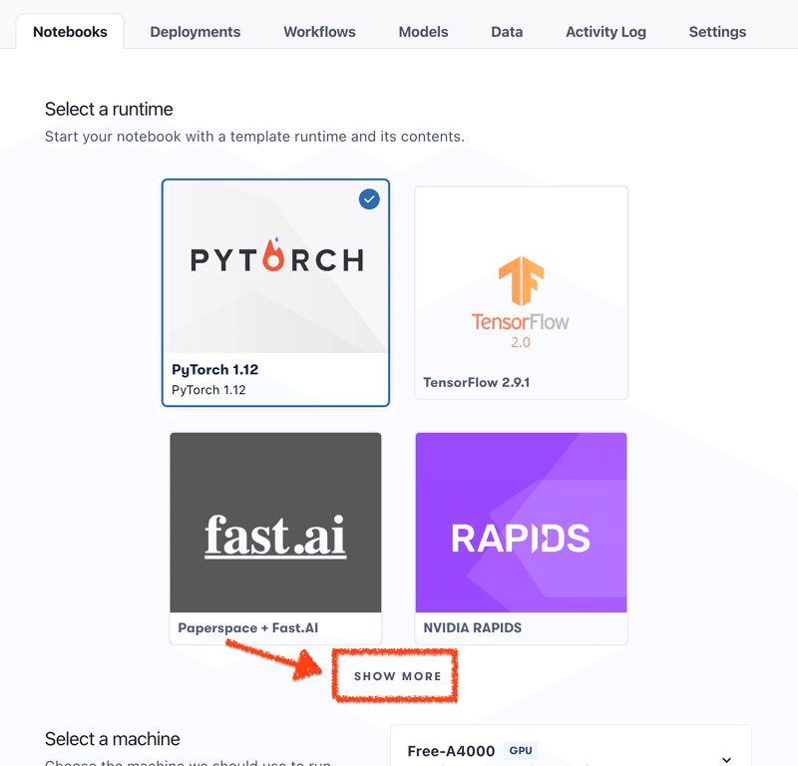Open the Data tab
Image resolution: width=798 pixels, height=766 pixels.
(x=507, y=32)
